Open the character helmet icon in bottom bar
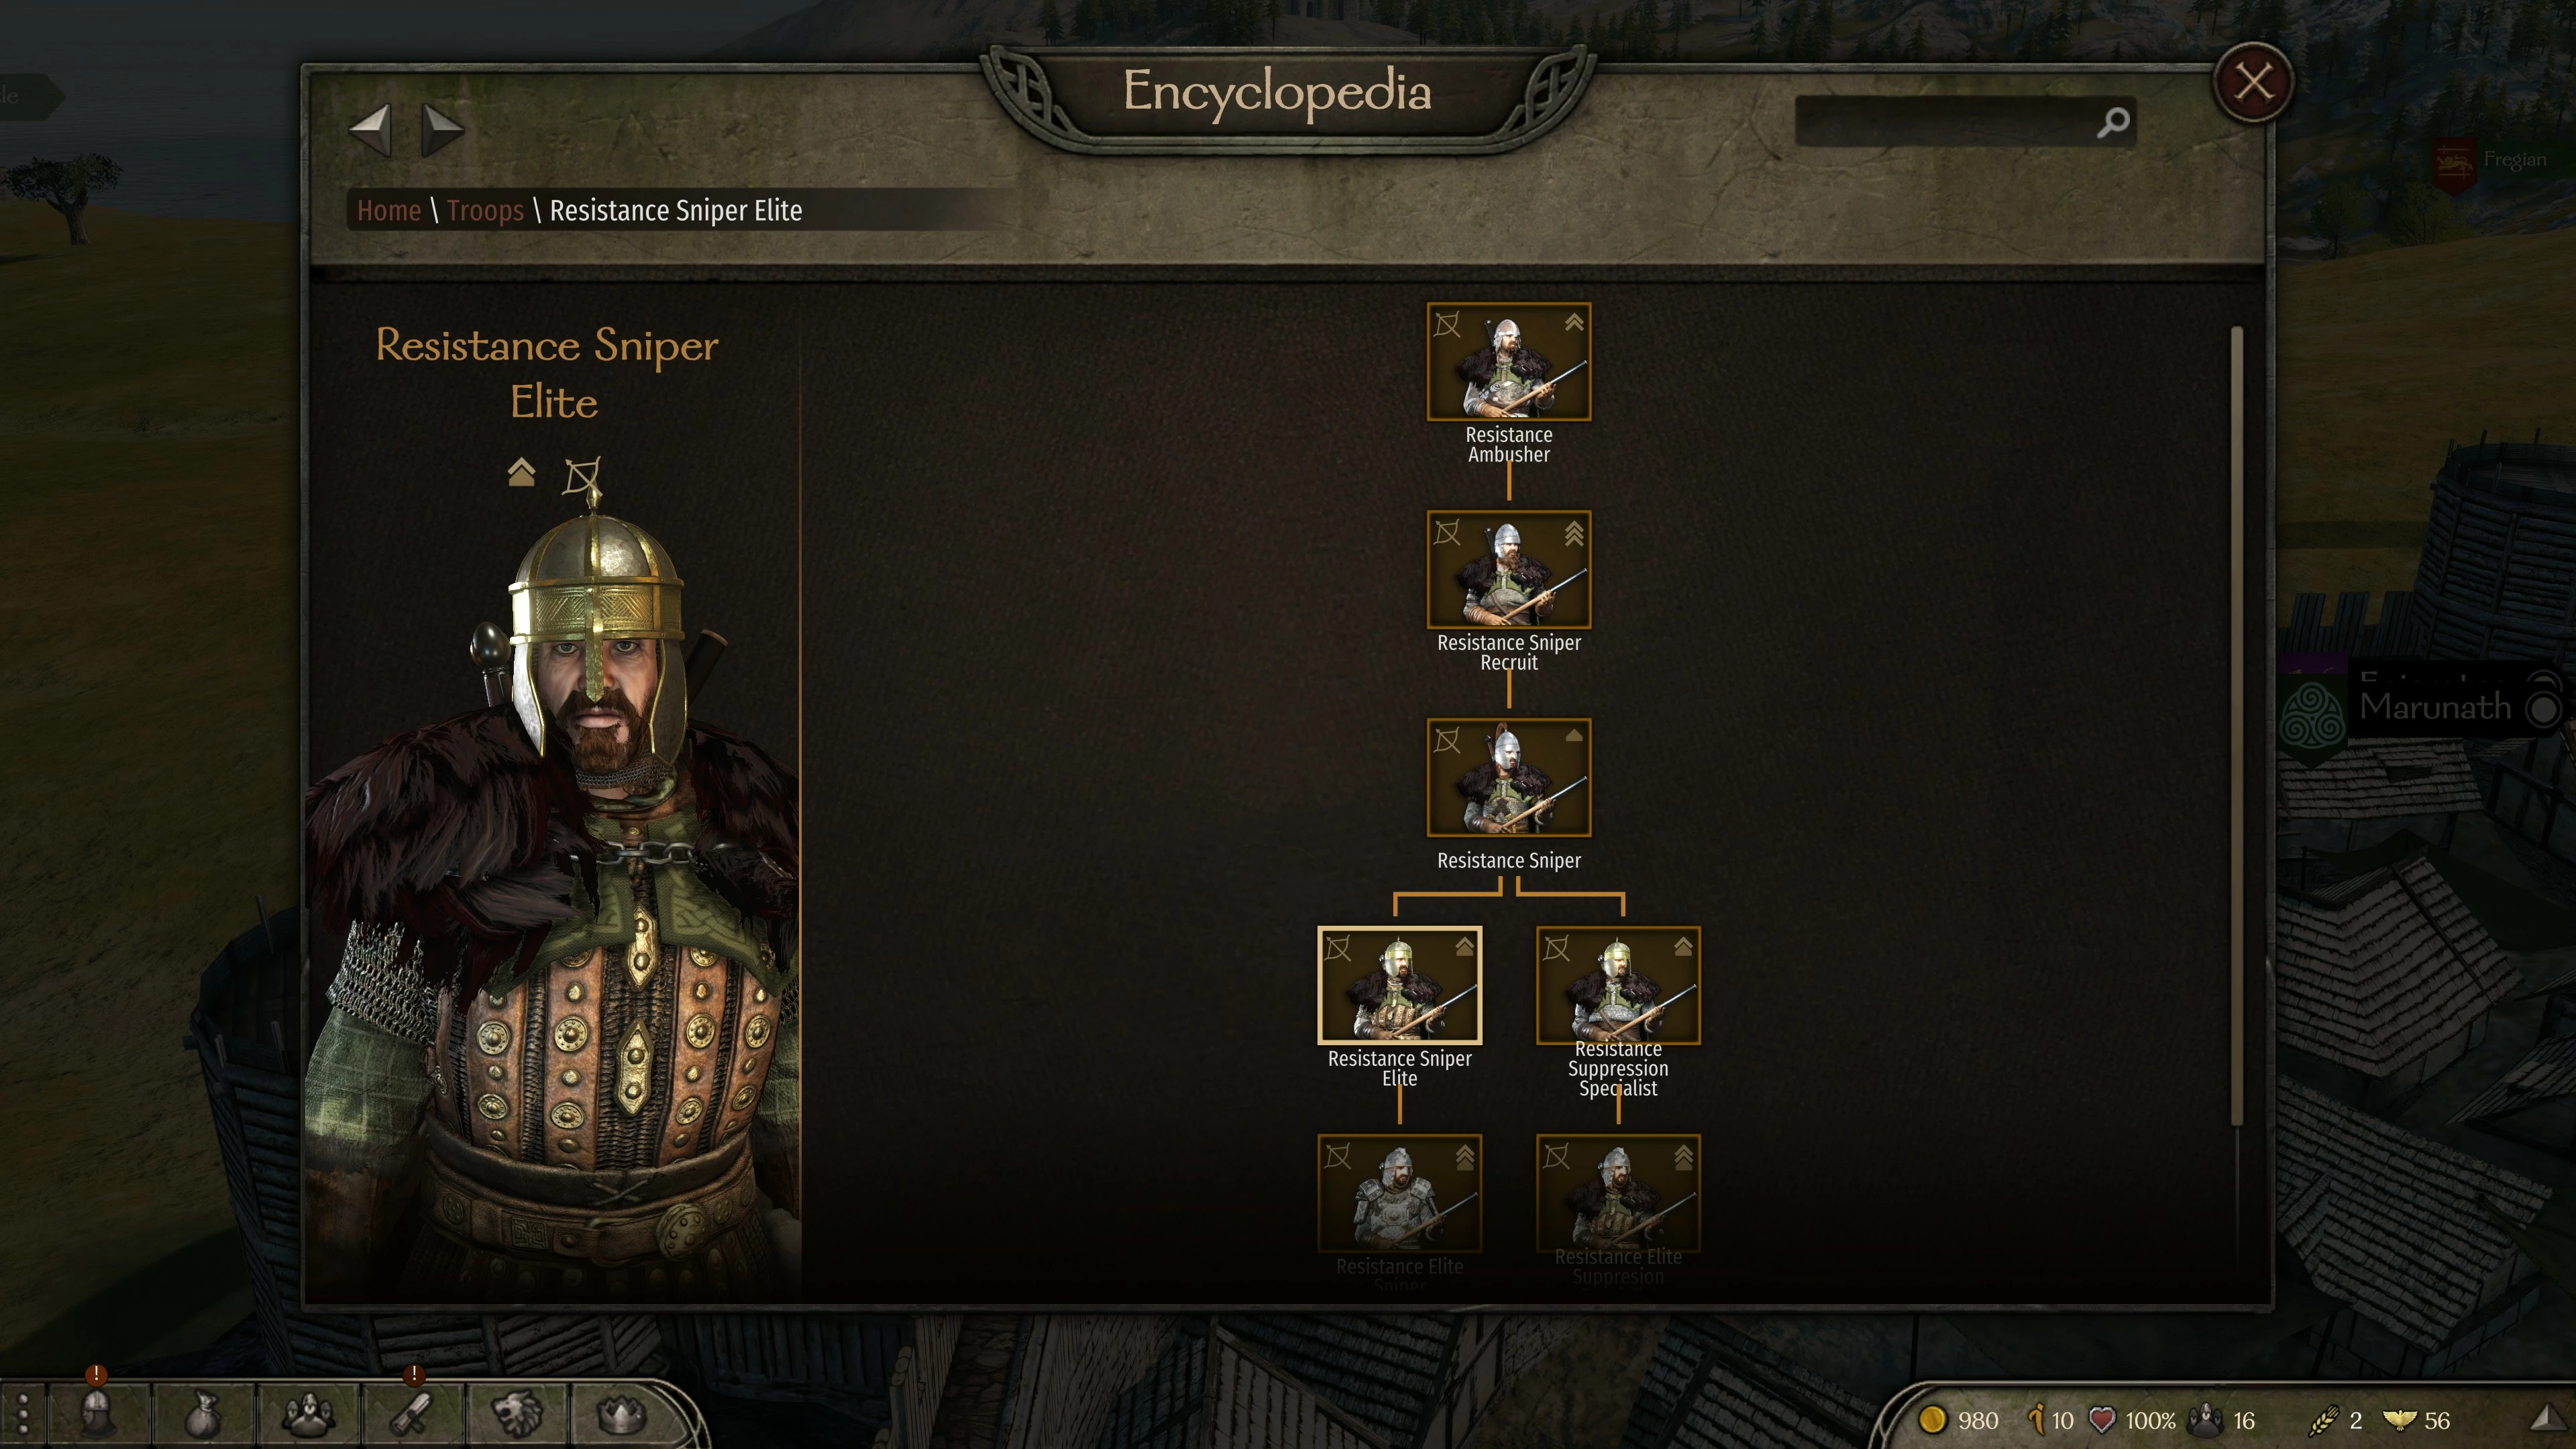Screen dimensions: 2576x1449 [96, 1414]
